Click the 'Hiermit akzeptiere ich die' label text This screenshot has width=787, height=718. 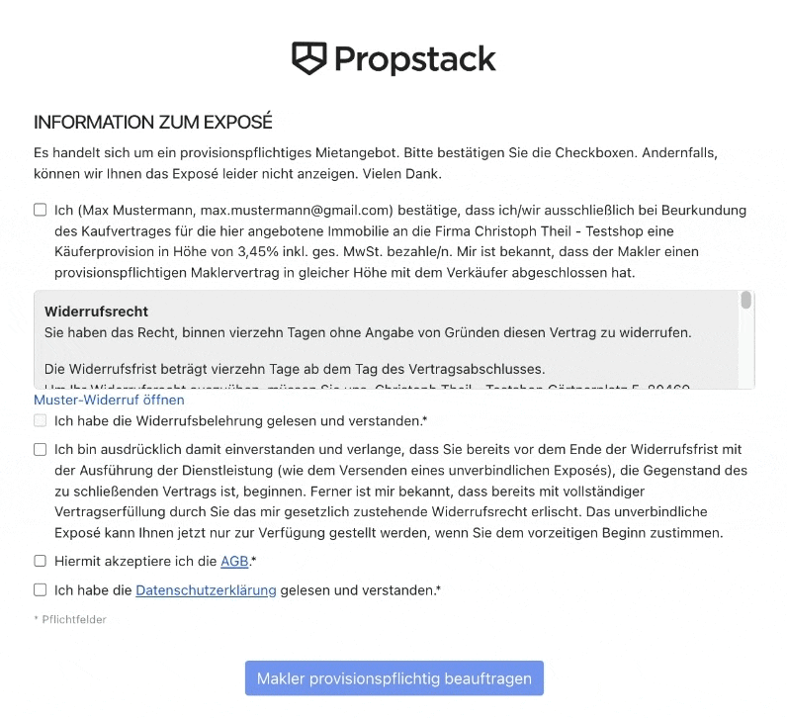point(135,562)
